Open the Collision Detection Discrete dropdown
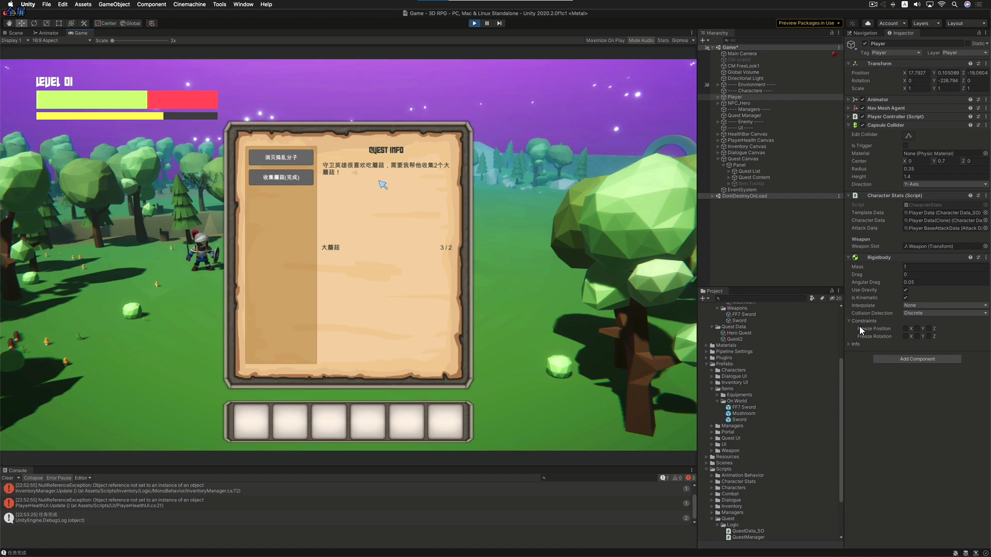 pyautogui.click(x=945, y=313)
